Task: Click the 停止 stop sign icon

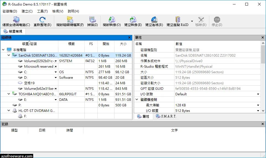Action: tap(217, 20)
